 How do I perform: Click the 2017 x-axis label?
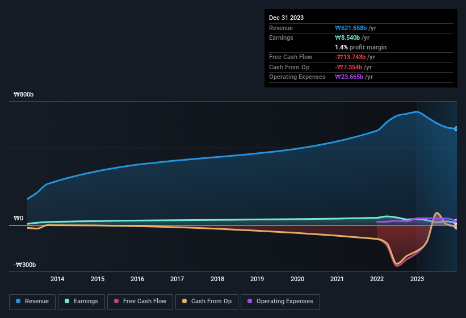click(x=177, y=279)
